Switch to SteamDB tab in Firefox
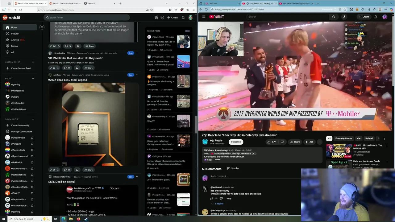 tap(99, 3)
